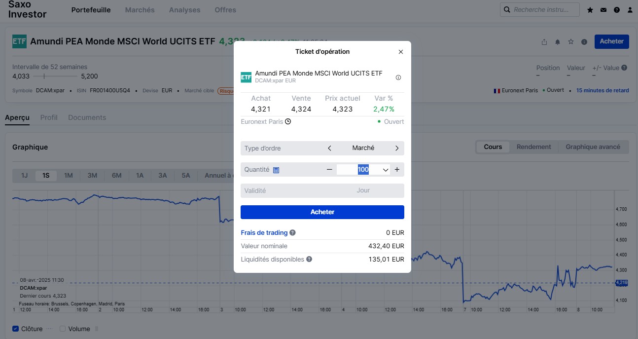Click the Saxo Investor logo
638x339 pixels.
tap(28, 9)
